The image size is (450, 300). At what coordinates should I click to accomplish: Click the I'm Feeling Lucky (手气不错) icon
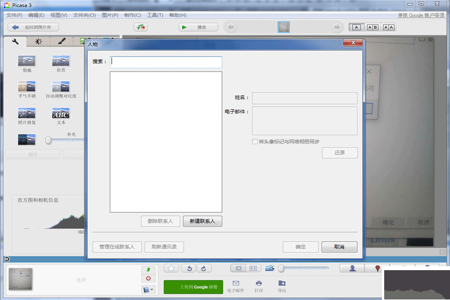(x=27, y=87)
